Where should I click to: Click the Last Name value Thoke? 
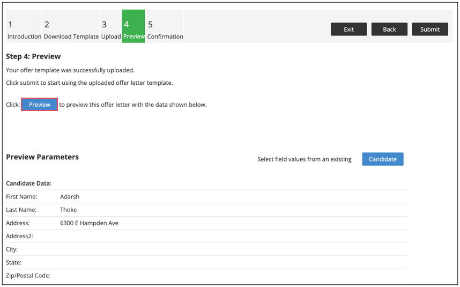click(x=68, y=210)
